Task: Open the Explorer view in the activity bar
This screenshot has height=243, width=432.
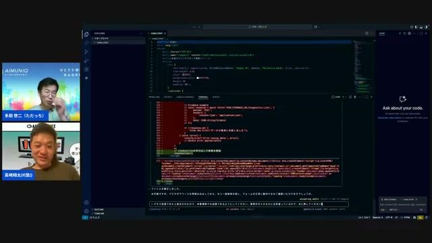Action: pyautogui.click(x=86, y=34)
